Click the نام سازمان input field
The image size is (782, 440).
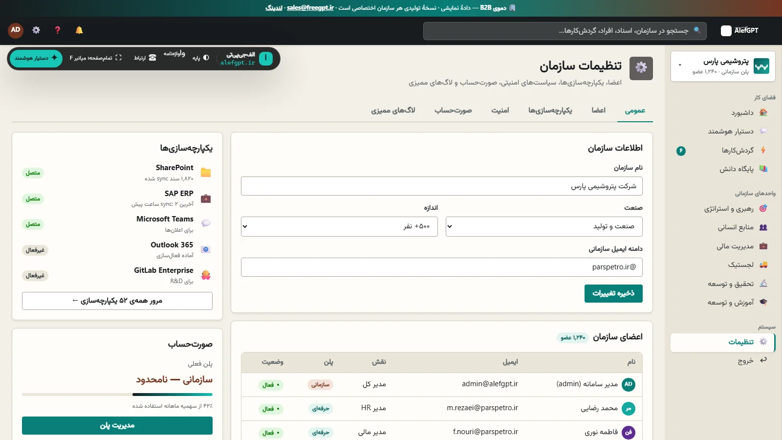[x=442, y=186]
